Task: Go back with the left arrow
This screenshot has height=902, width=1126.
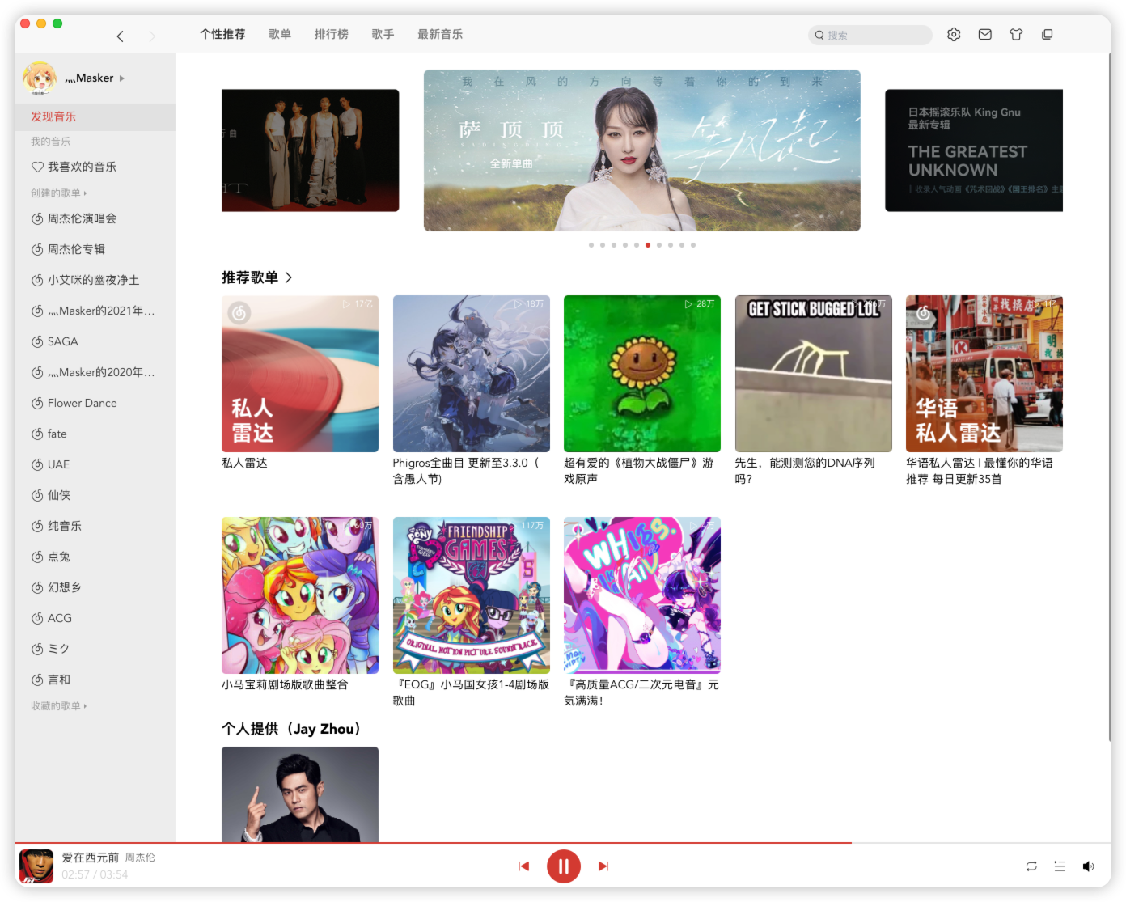Action: 120,36
